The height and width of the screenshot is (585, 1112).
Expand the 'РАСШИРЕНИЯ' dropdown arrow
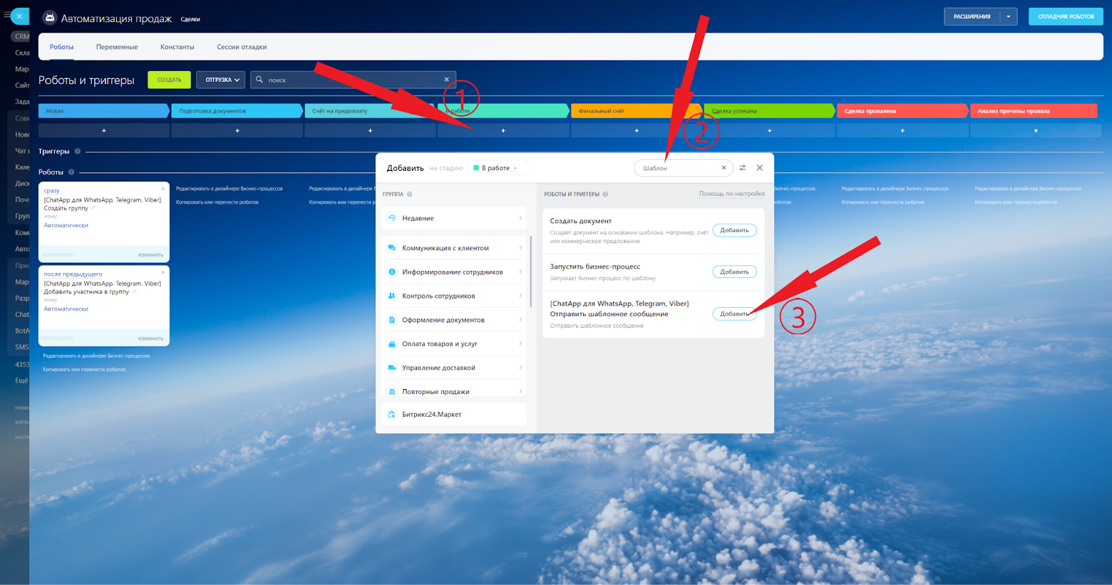click(1008, 17)
